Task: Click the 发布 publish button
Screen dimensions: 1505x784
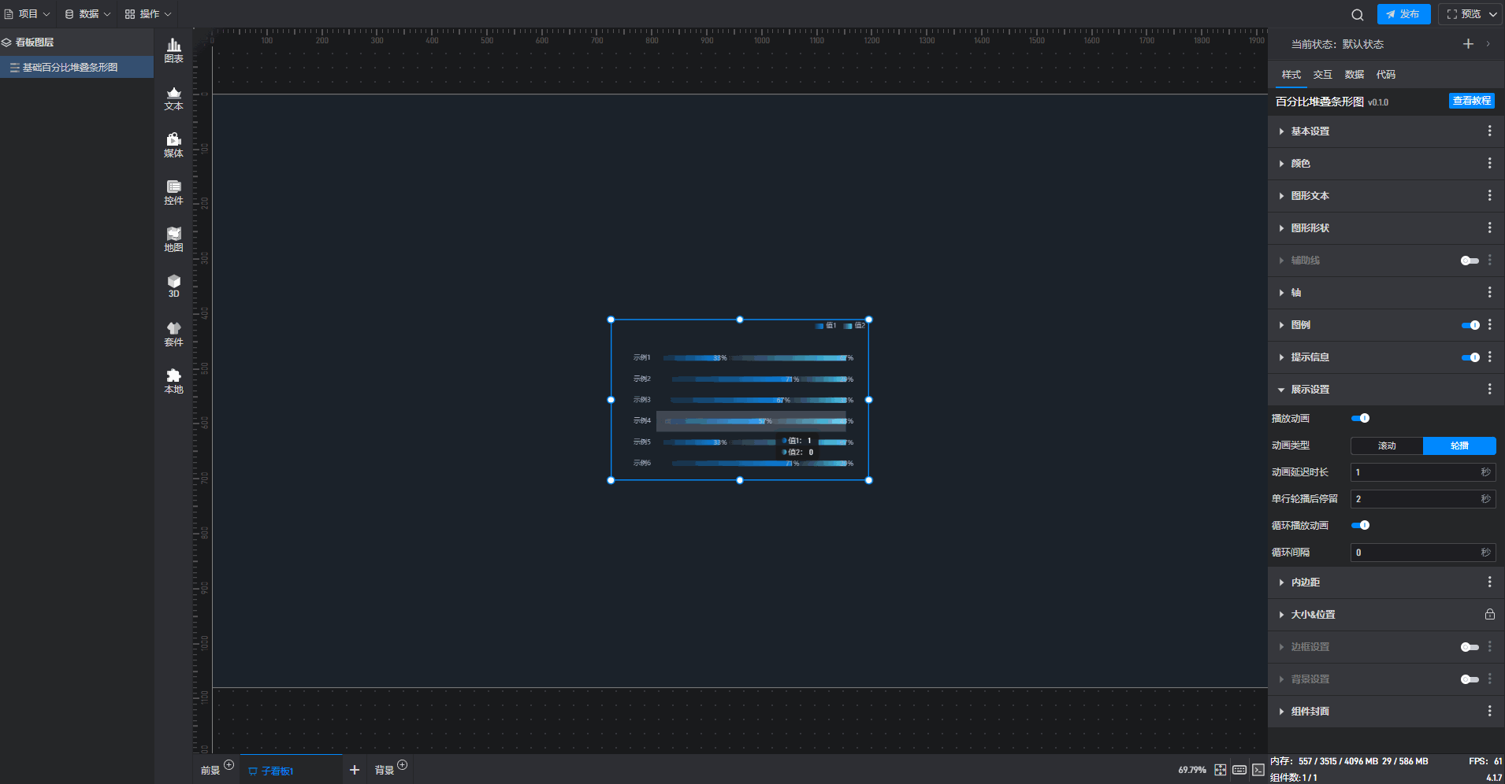Action: coord(1403,14)
